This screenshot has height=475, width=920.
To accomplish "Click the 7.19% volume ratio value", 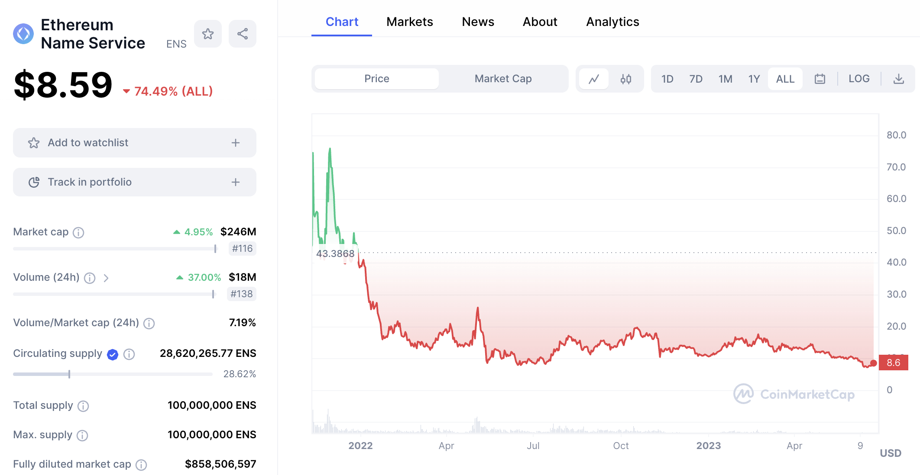I will [242, 323].
